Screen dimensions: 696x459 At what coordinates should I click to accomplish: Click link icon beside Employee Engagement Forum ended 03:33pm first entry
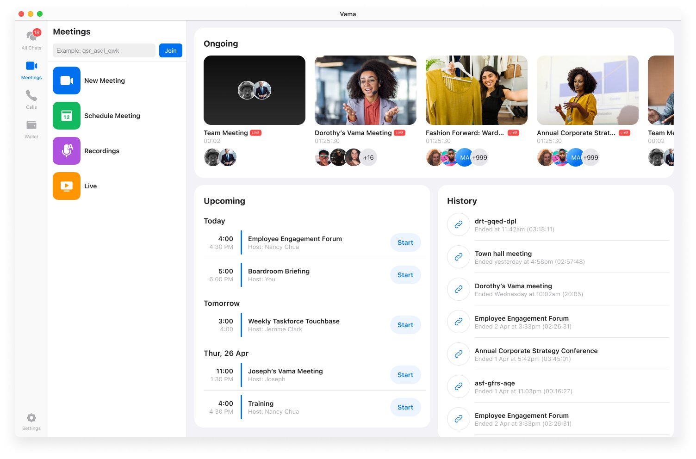[459, 322]
